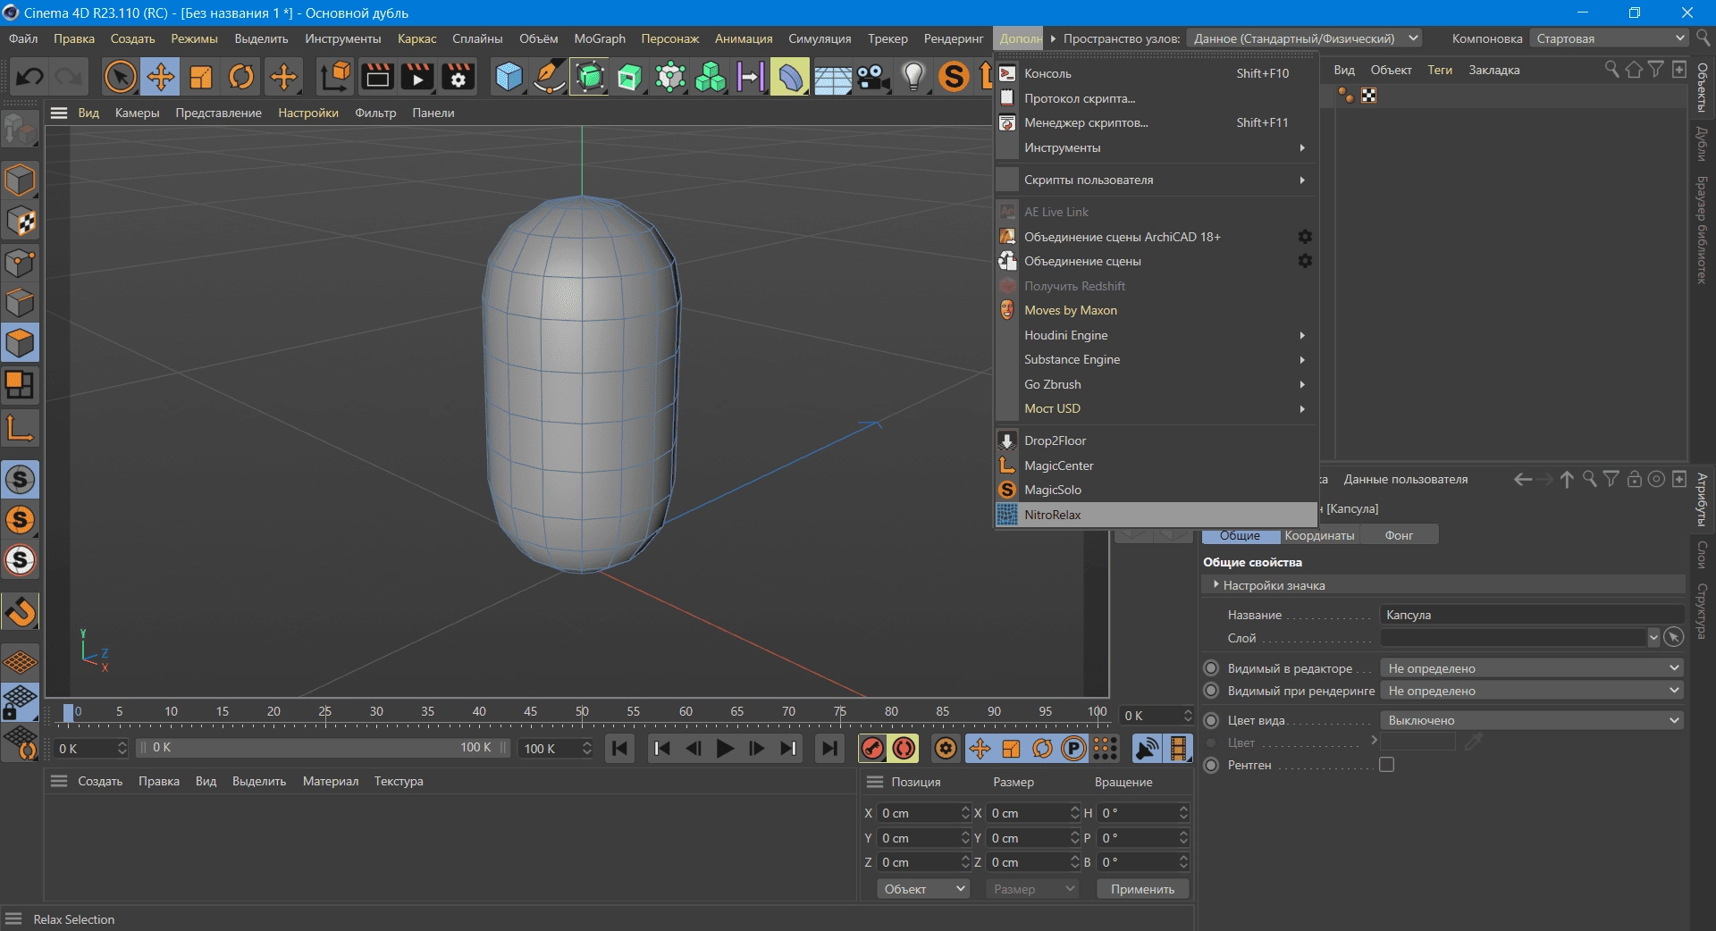This screenshot has width=1716, height=931.
Task: Toggle Enable Snap magnet icon
Action: click(x=21, y=612)
